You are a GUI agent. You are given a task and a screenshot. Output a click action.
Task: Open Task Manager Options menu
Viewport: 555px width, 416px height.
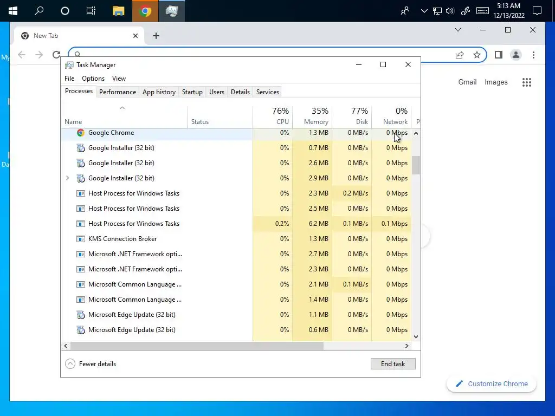click(x=93, y=79)
